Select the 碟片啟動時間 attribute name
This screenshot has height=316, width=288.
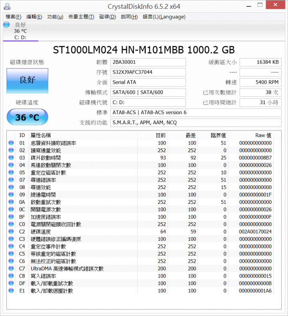coord(46,158)
